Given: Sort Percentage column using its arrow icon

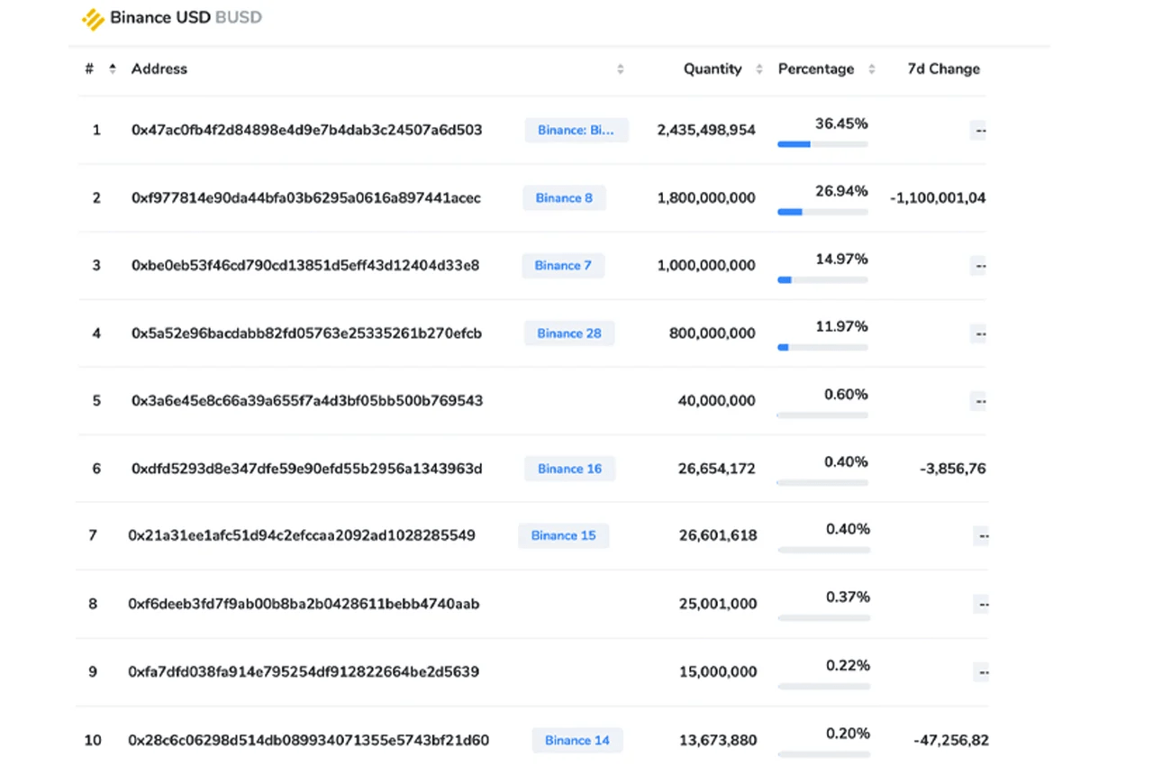Looking at the screenshot, I should [x=871, y=69].
